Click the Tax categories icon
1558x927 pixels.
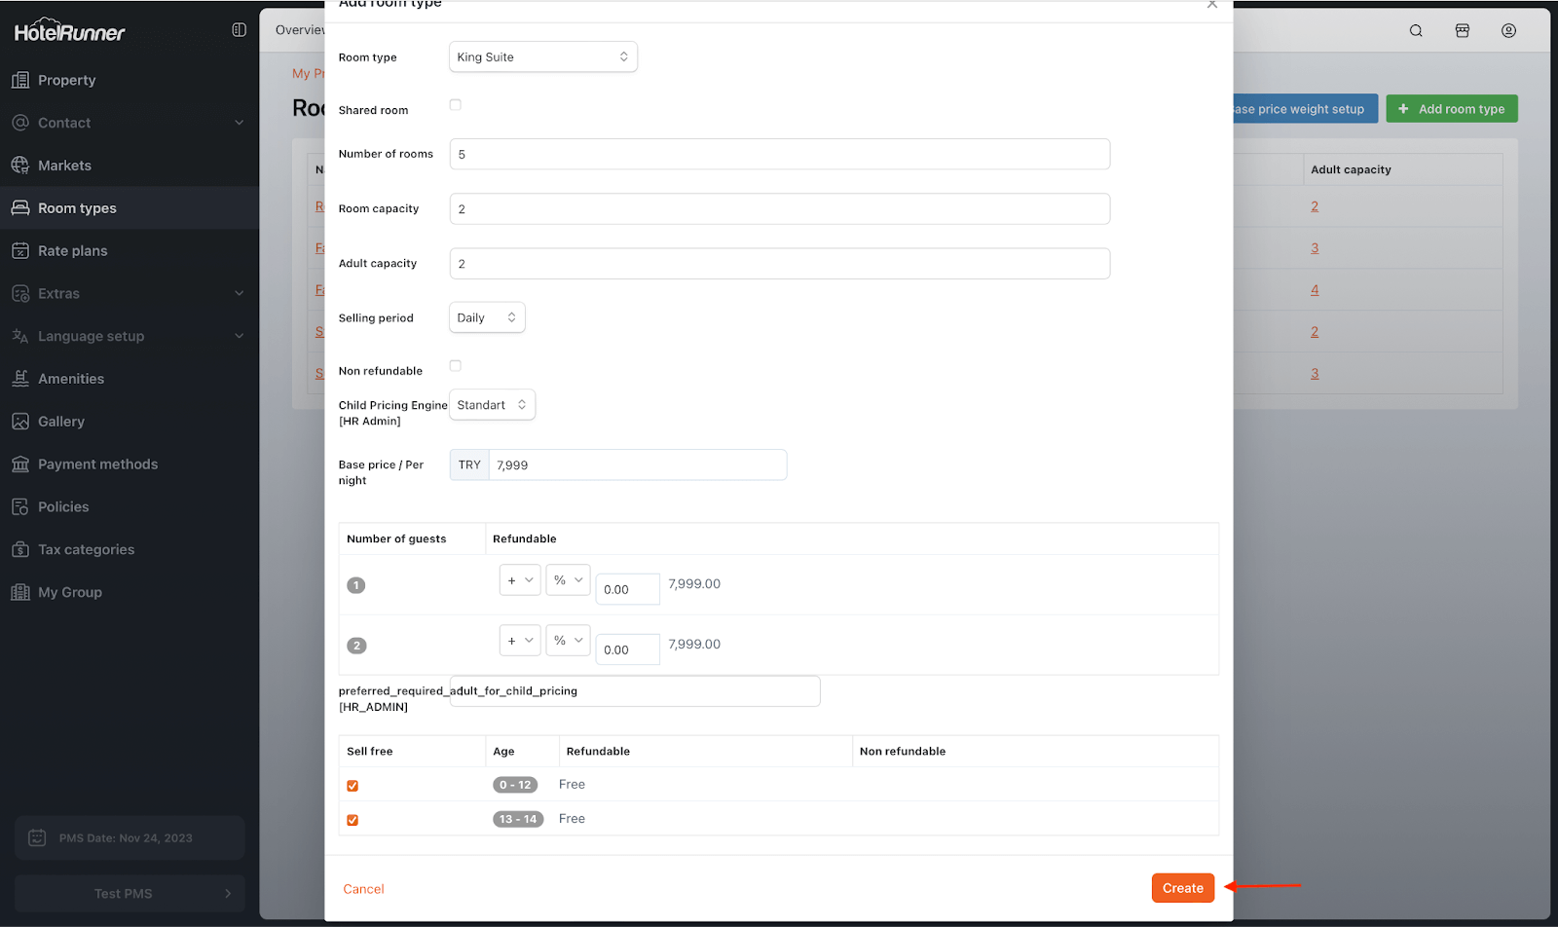coord(20,550)
